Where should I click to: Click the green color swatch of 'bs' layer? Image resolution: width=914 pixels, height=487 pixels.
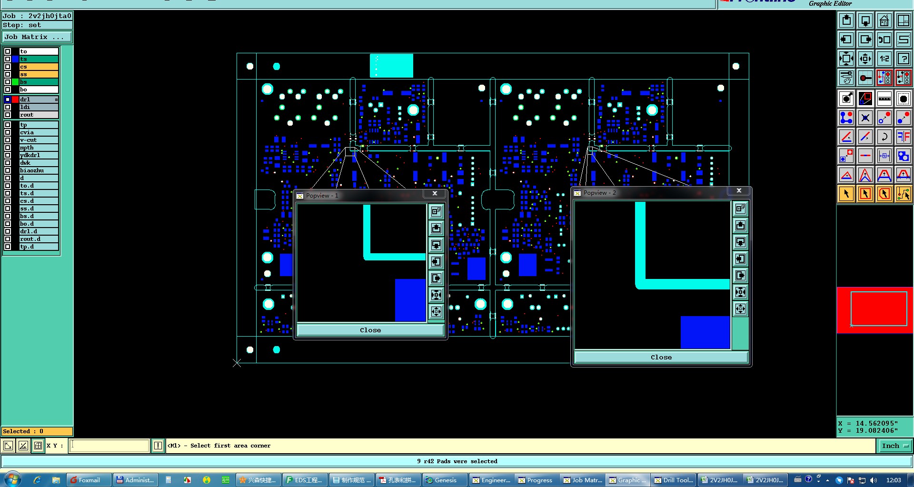(15, 82)
